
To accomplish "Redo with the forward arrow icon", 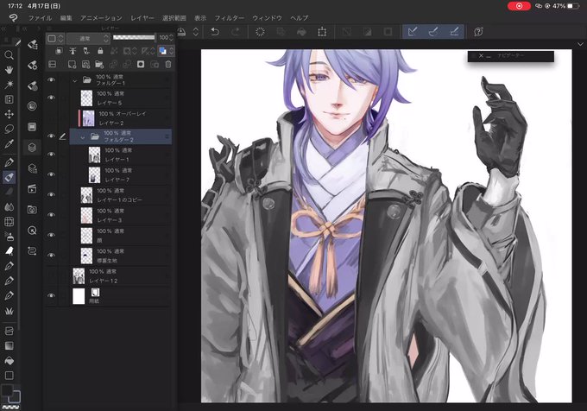I will [x=236, y=32].
